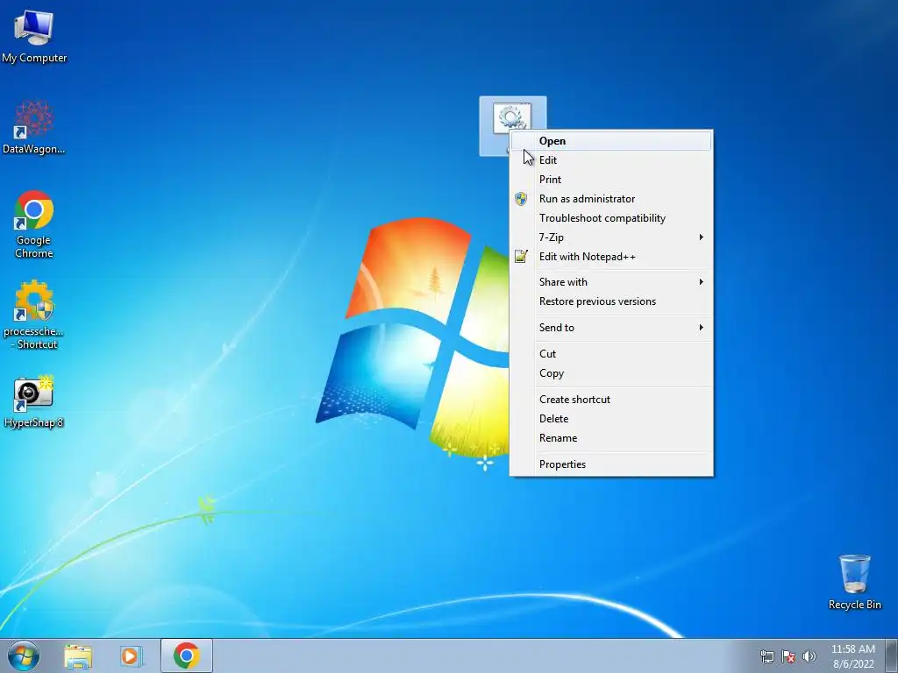898x673 pixels.
Task: Select Print from the context menu
Action: [611, 180]
